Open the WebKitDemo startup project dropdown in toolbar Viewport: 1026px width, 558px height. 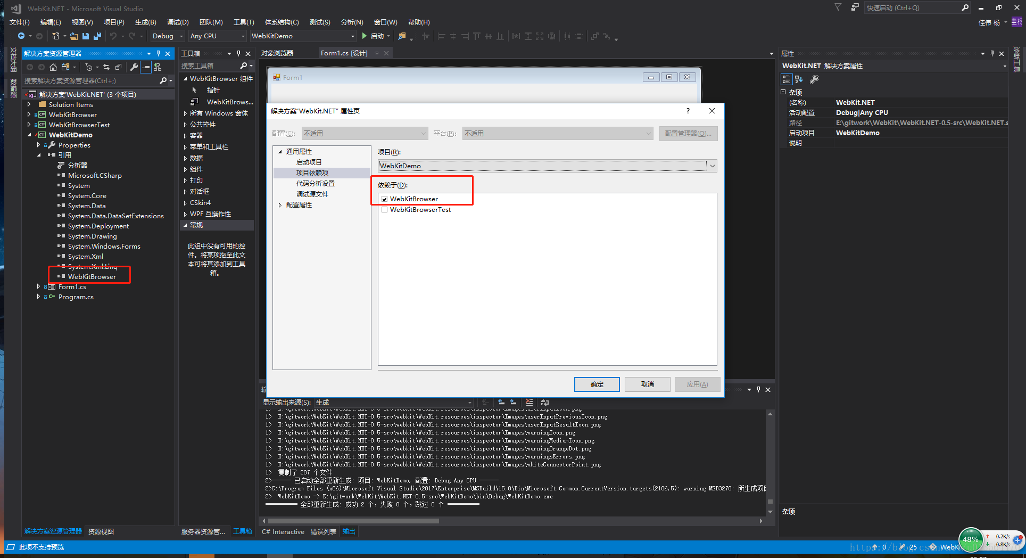(x=303, y=36)
